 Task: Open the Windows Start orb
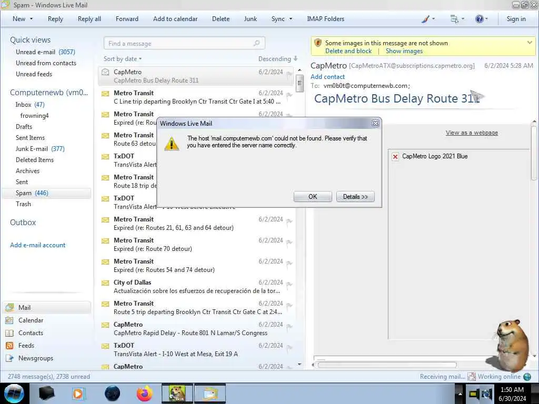14,393
